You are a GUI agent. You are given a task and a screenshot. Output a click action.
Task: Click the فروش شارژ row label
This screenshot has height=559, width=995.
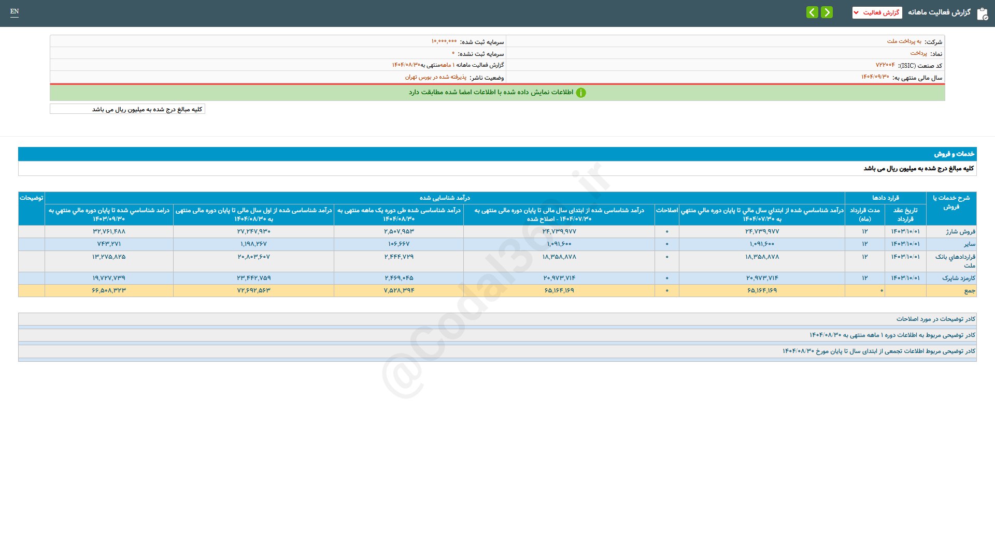tap(960, 231)
